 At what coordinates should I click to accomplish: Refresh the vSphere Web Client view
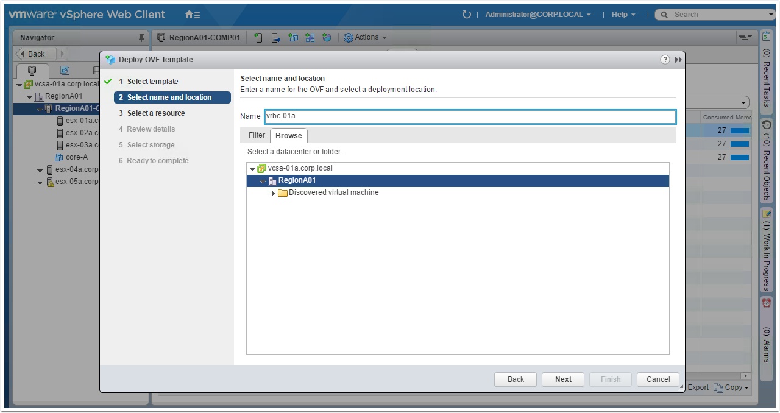point(467,15)
